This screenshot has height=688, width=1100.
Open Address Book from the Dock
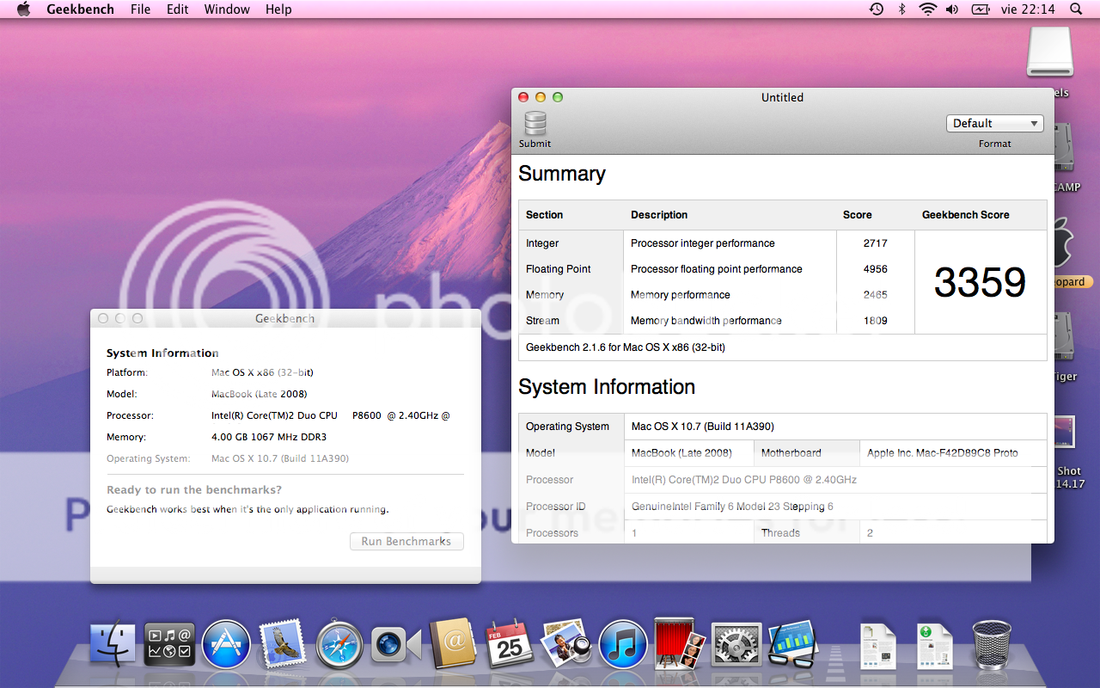tap(453, 642)
